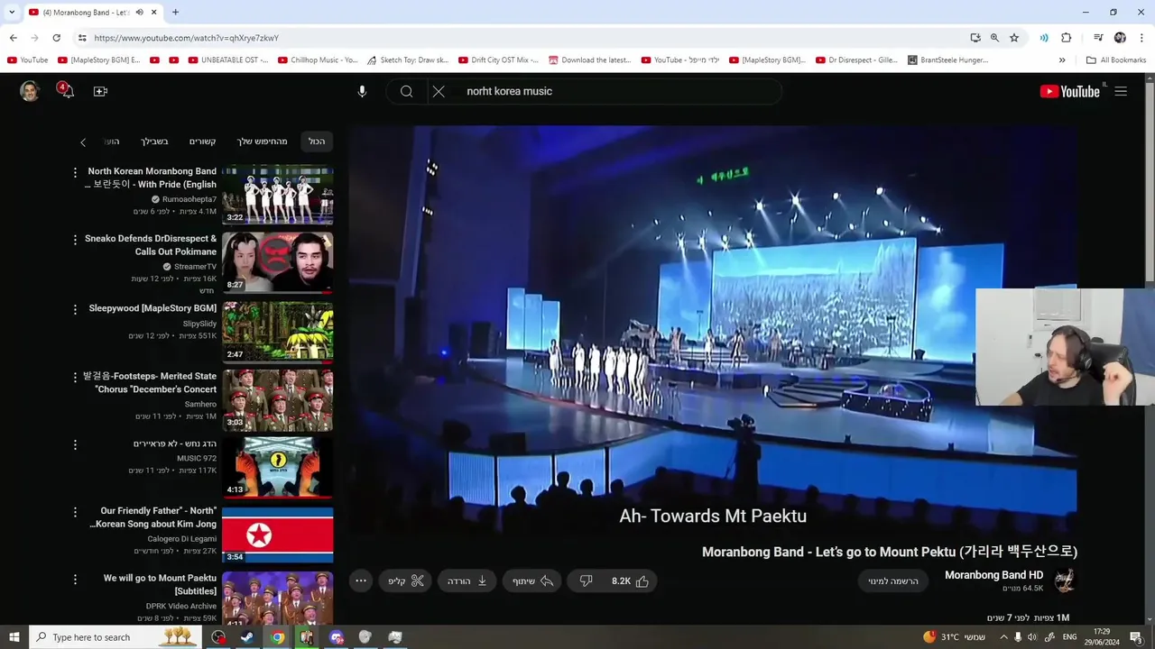Mute the tab via speaker icon
This screenshot has width=1155, height=649.
click(139, 13)
